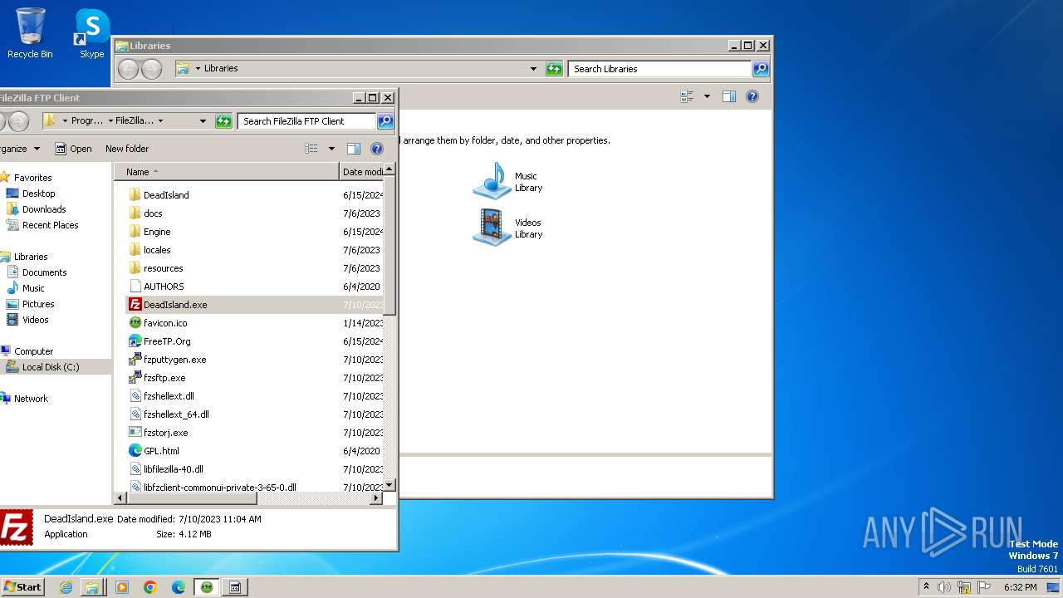This screenshot has width=1063, height=598.
Task: Click search magnifier in FileZilla FTP Client window
Action: pyautogui.click(x=385, y=121)
